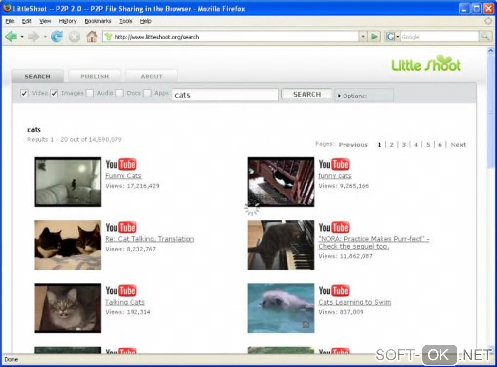The width and height of the screenshot is (497, 367).
Task: Open the Bookmarks menu
Action: click(97, 21)
